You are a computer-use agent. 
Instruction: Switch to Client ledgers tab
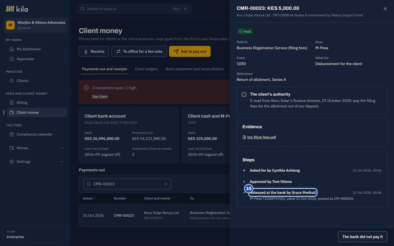point(146,69)
